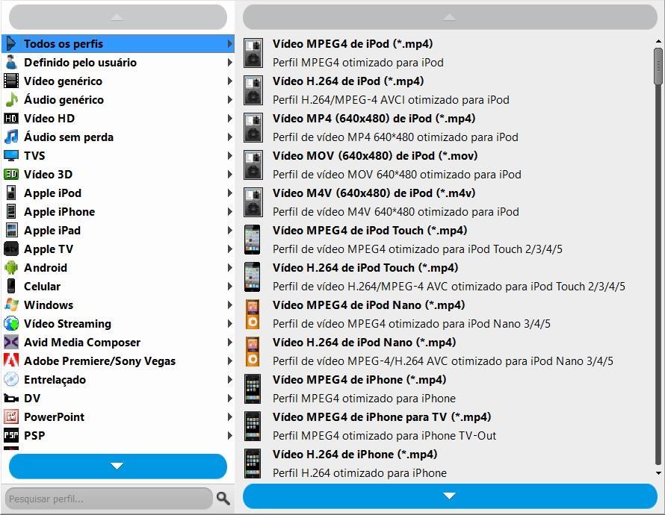
Task: Expand the 'Vídeo genérico' arrow
Action: [x=229, y=81]
